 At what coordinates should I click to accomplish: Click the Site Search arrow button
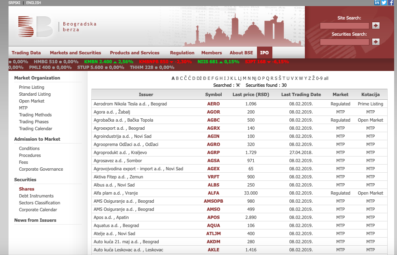click(376, 26)
